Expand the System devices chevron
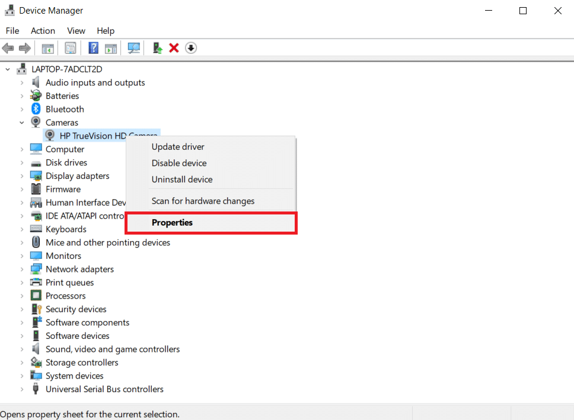 (x=22, y=376)
